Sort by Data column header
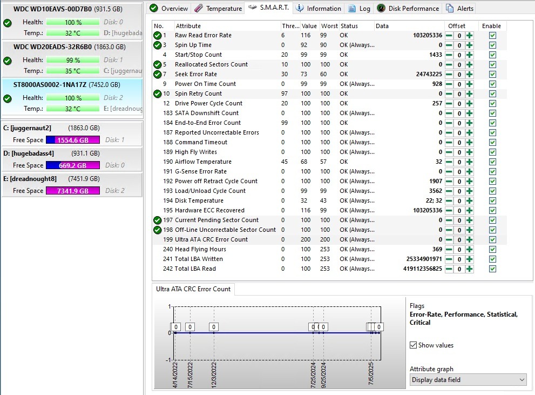 [x=409, y=26]
